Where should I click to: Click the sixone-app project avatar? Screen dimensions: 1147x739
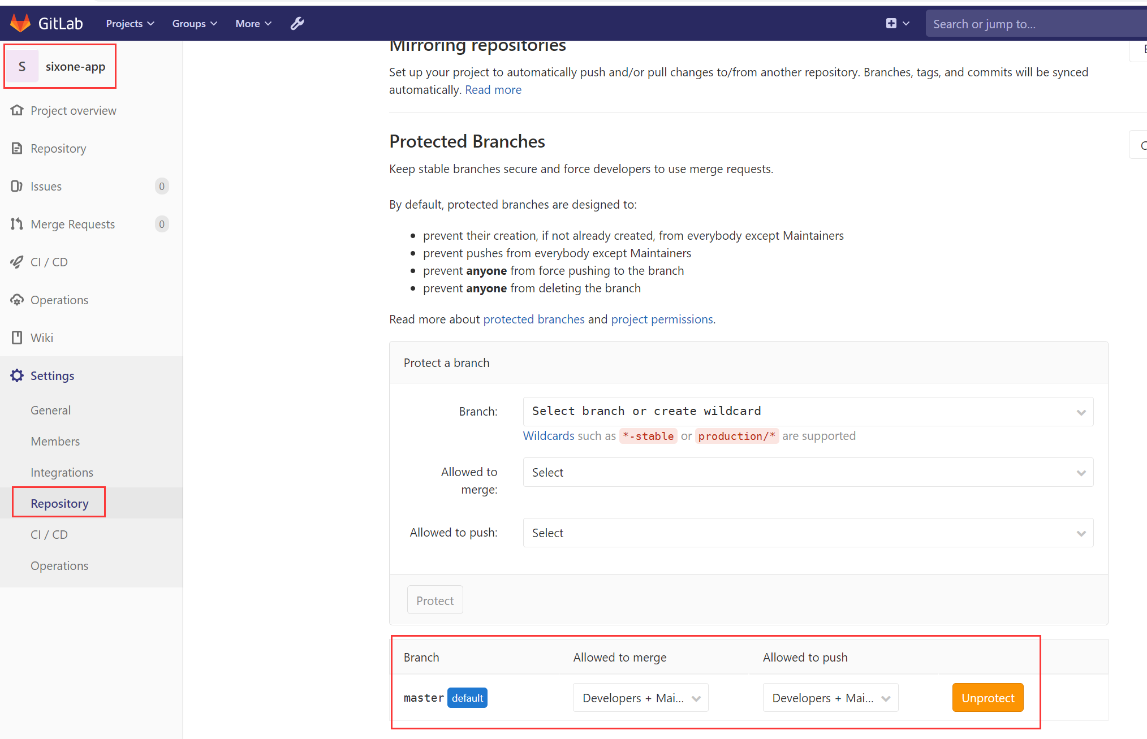[22, 66]
